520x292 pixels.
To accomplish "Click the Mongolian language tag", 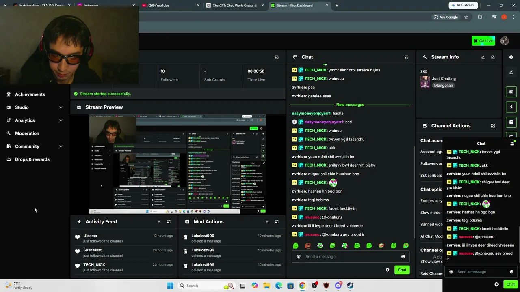I will tap(443, 86).
